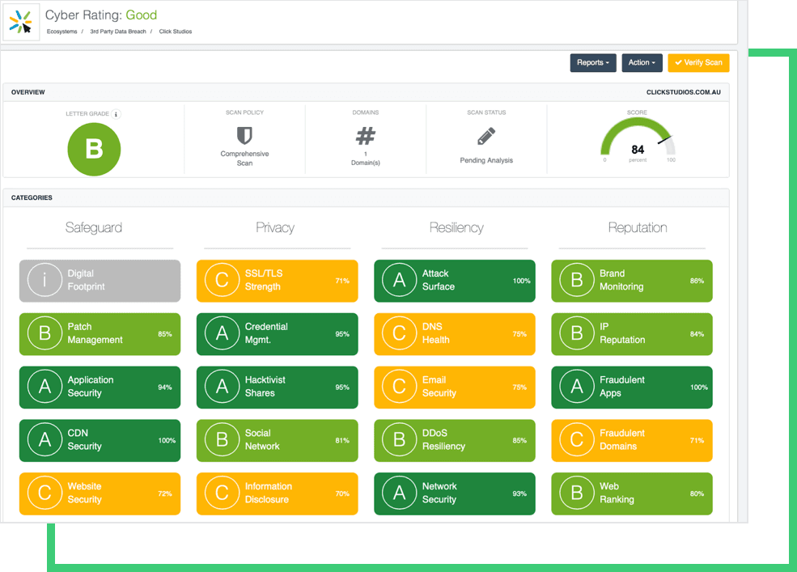Open the 3rd Party Data Breach breadcrumb

[117, 32]
